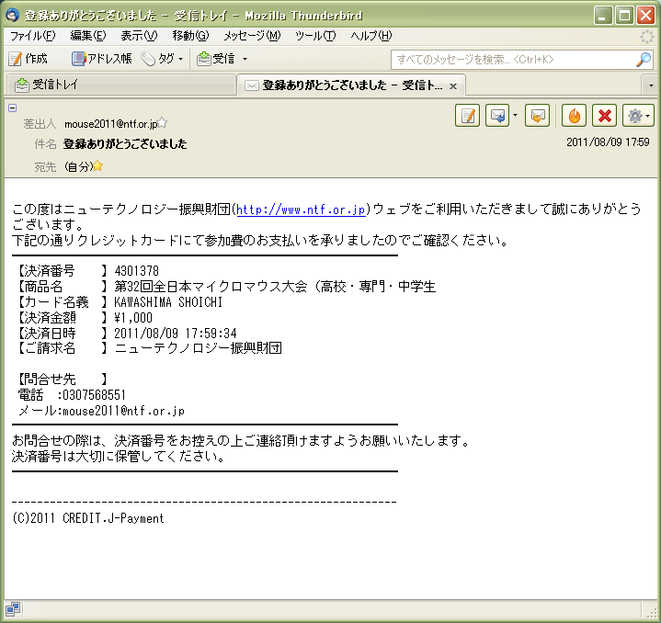Click the header date 2011/08/09 17:59
Image resolution: width=661 pixels, height=623 pixels.
608,142
